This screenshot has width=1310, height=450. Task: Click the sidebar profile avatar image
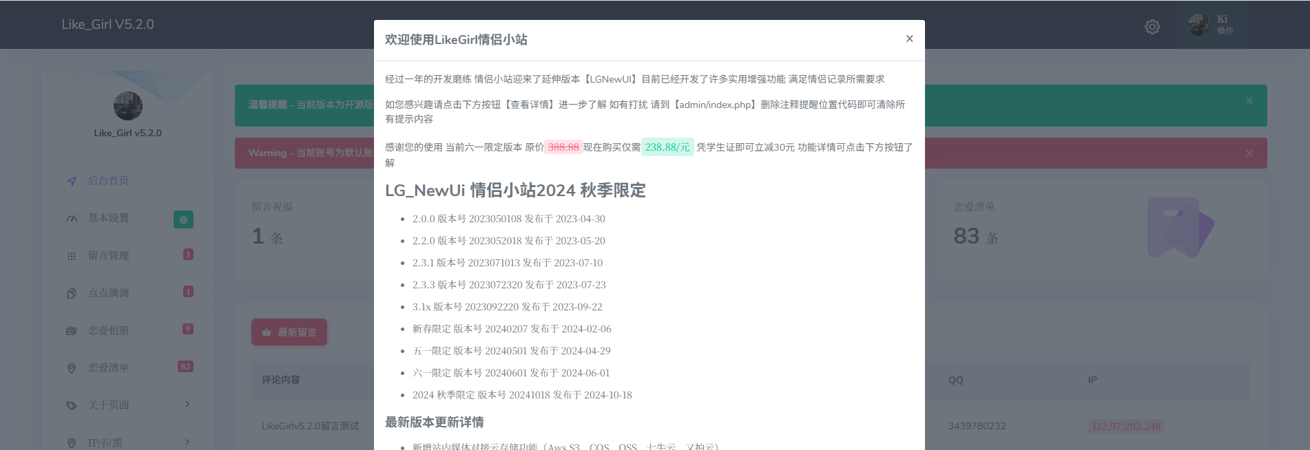[128, 106]
